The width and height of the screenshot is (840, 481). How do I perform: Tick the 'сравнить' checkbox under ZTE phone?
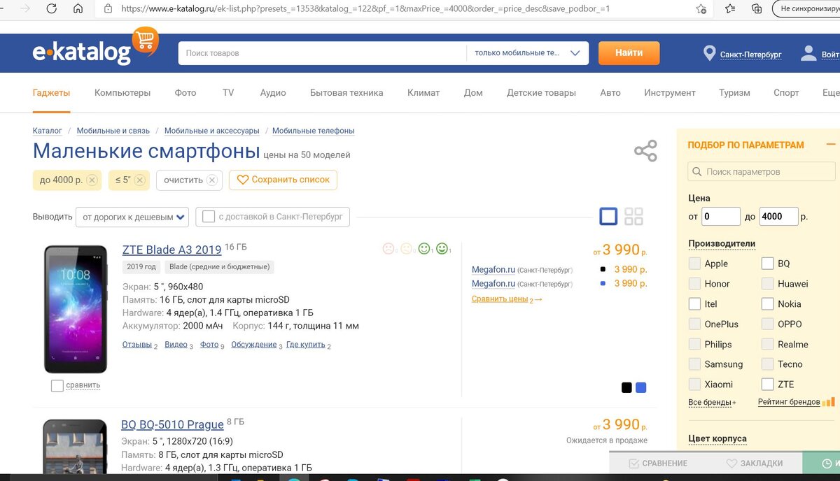[57, 385]
